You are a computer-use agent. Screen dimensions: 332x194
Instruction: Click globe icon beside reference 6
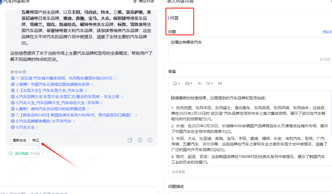(13, 109)
